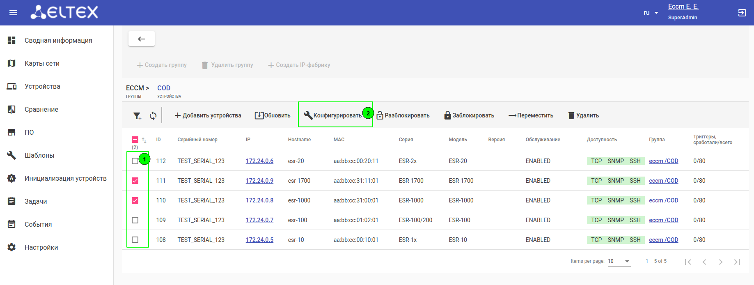
Task: Open IP link 172.24.0.7
Action: click(259, 220)
